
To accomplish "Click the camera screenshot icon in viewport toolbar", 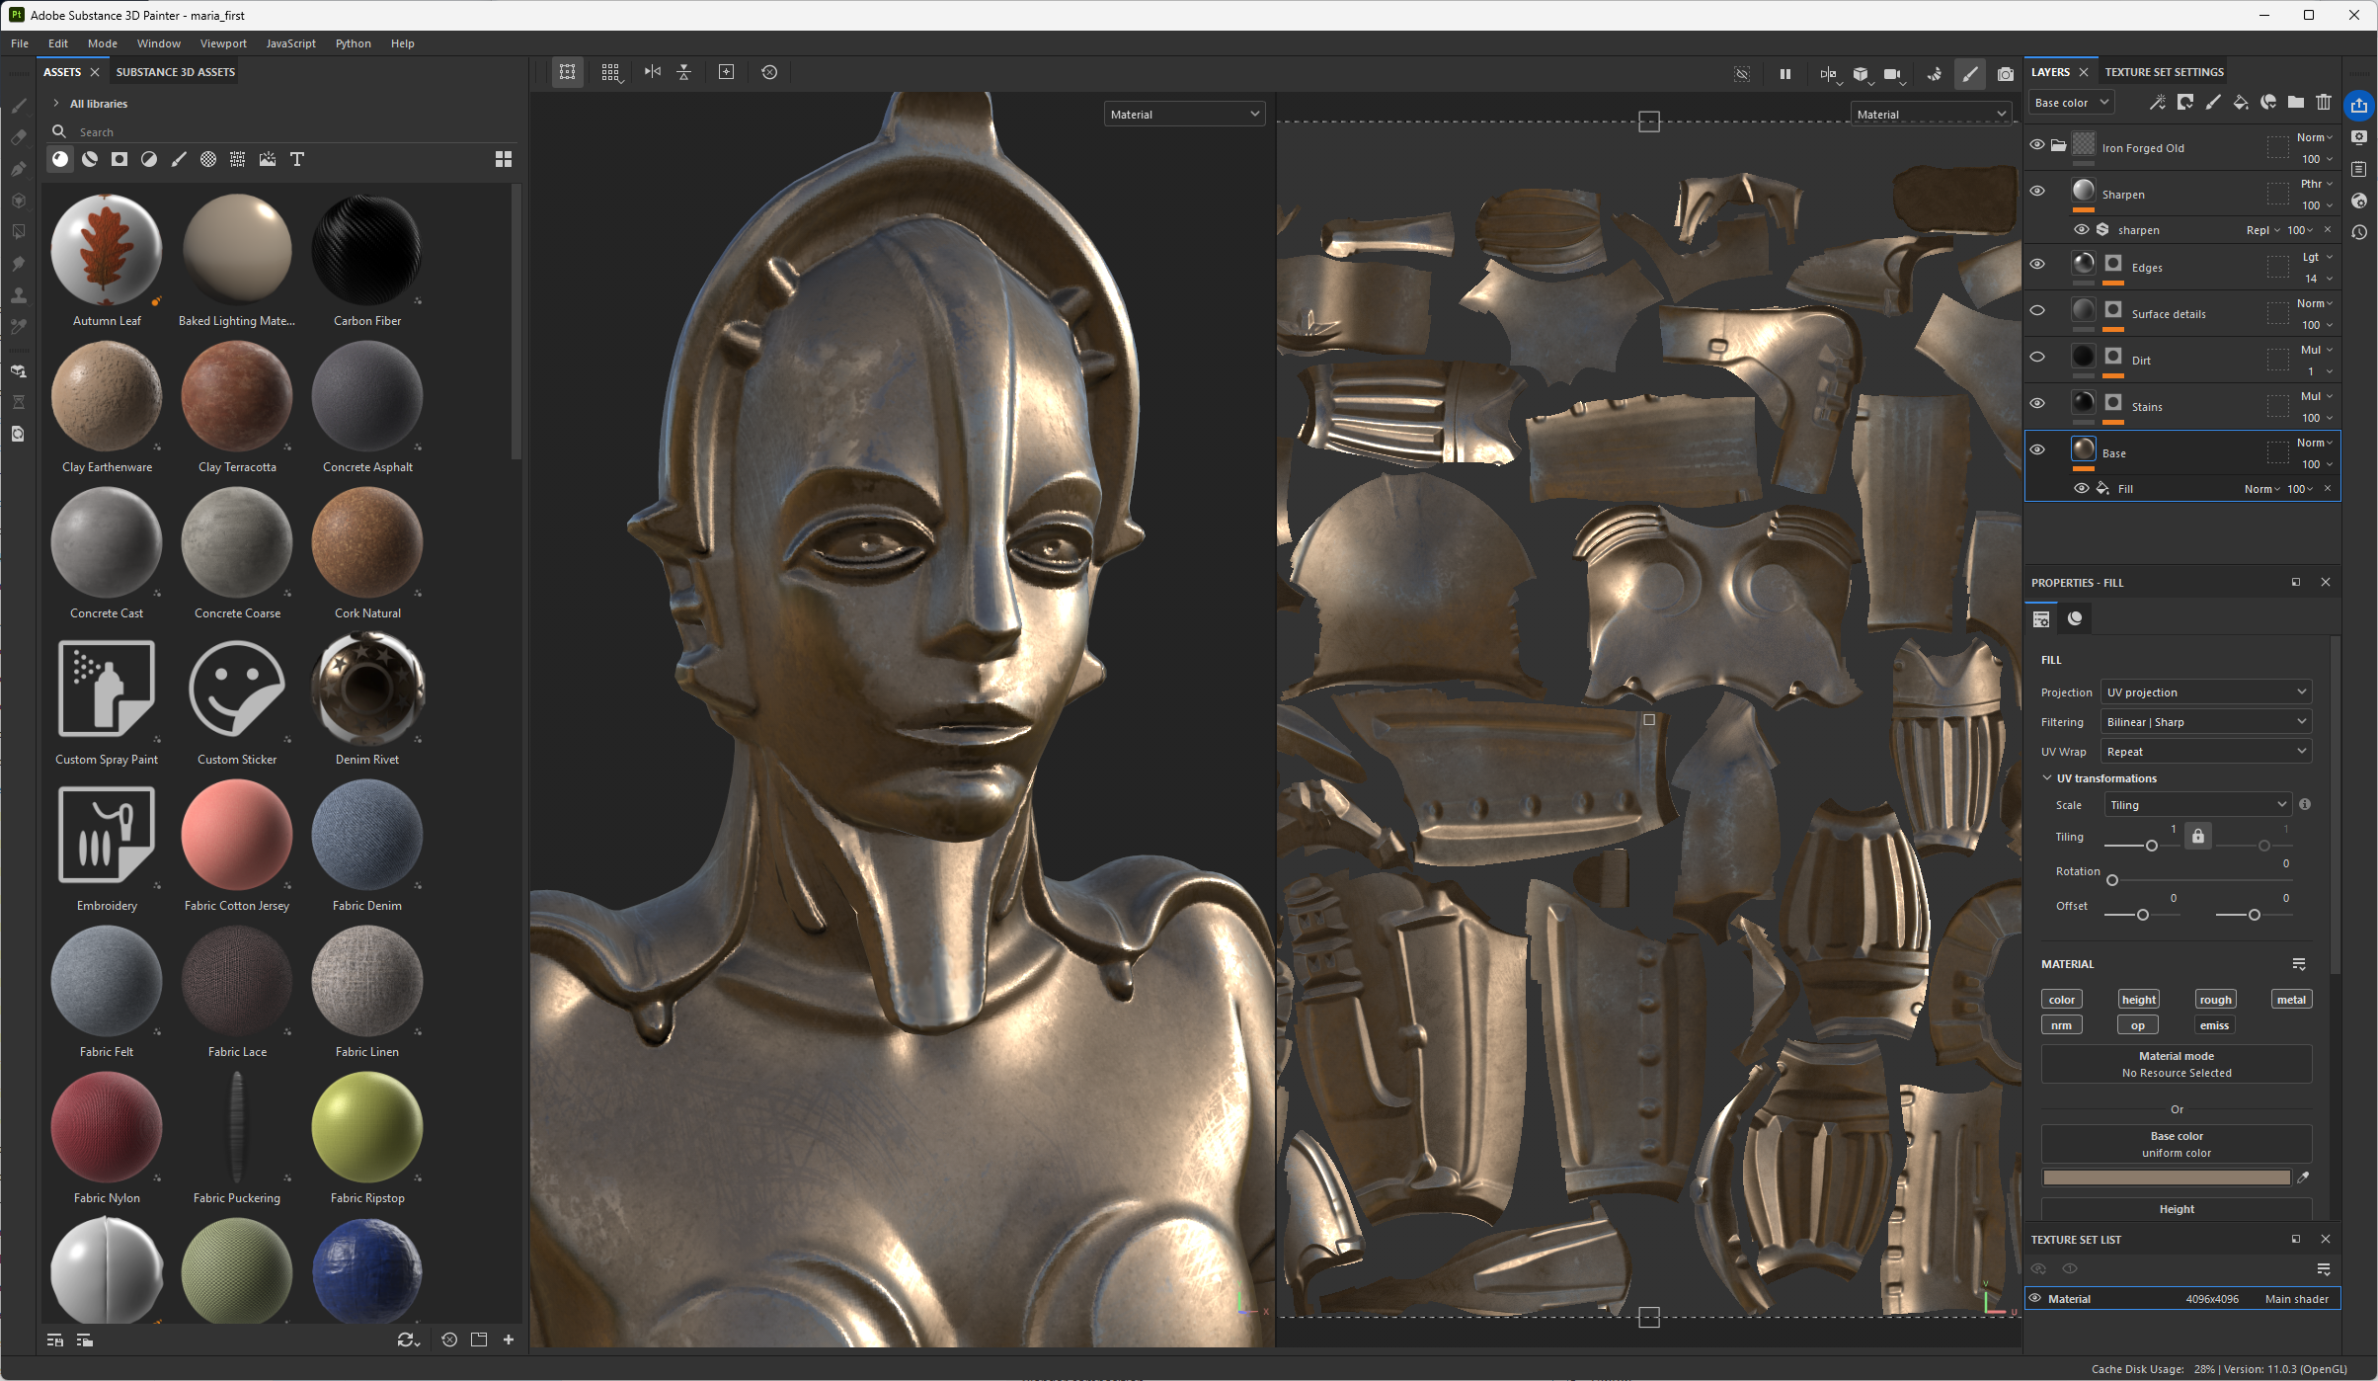I will click(x=2005, y=73).
